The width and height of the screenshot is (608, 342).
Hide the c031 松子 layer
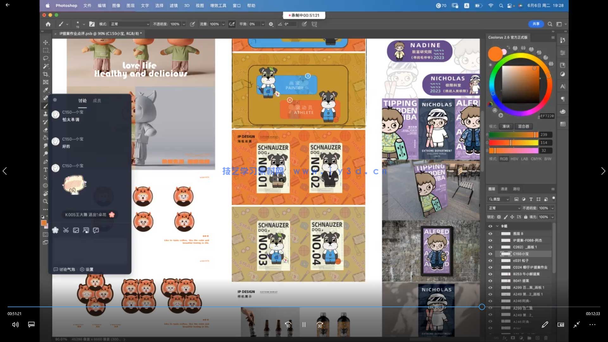[x=490, y=261]
